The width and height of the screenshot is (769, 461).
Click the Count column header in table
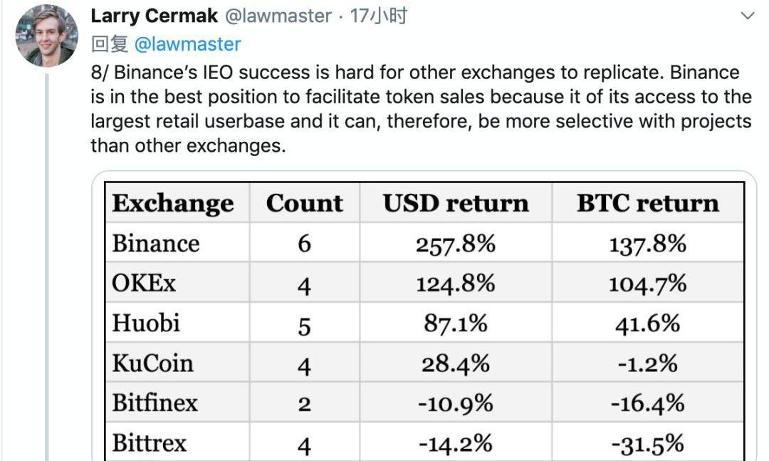tap(304, 203)
